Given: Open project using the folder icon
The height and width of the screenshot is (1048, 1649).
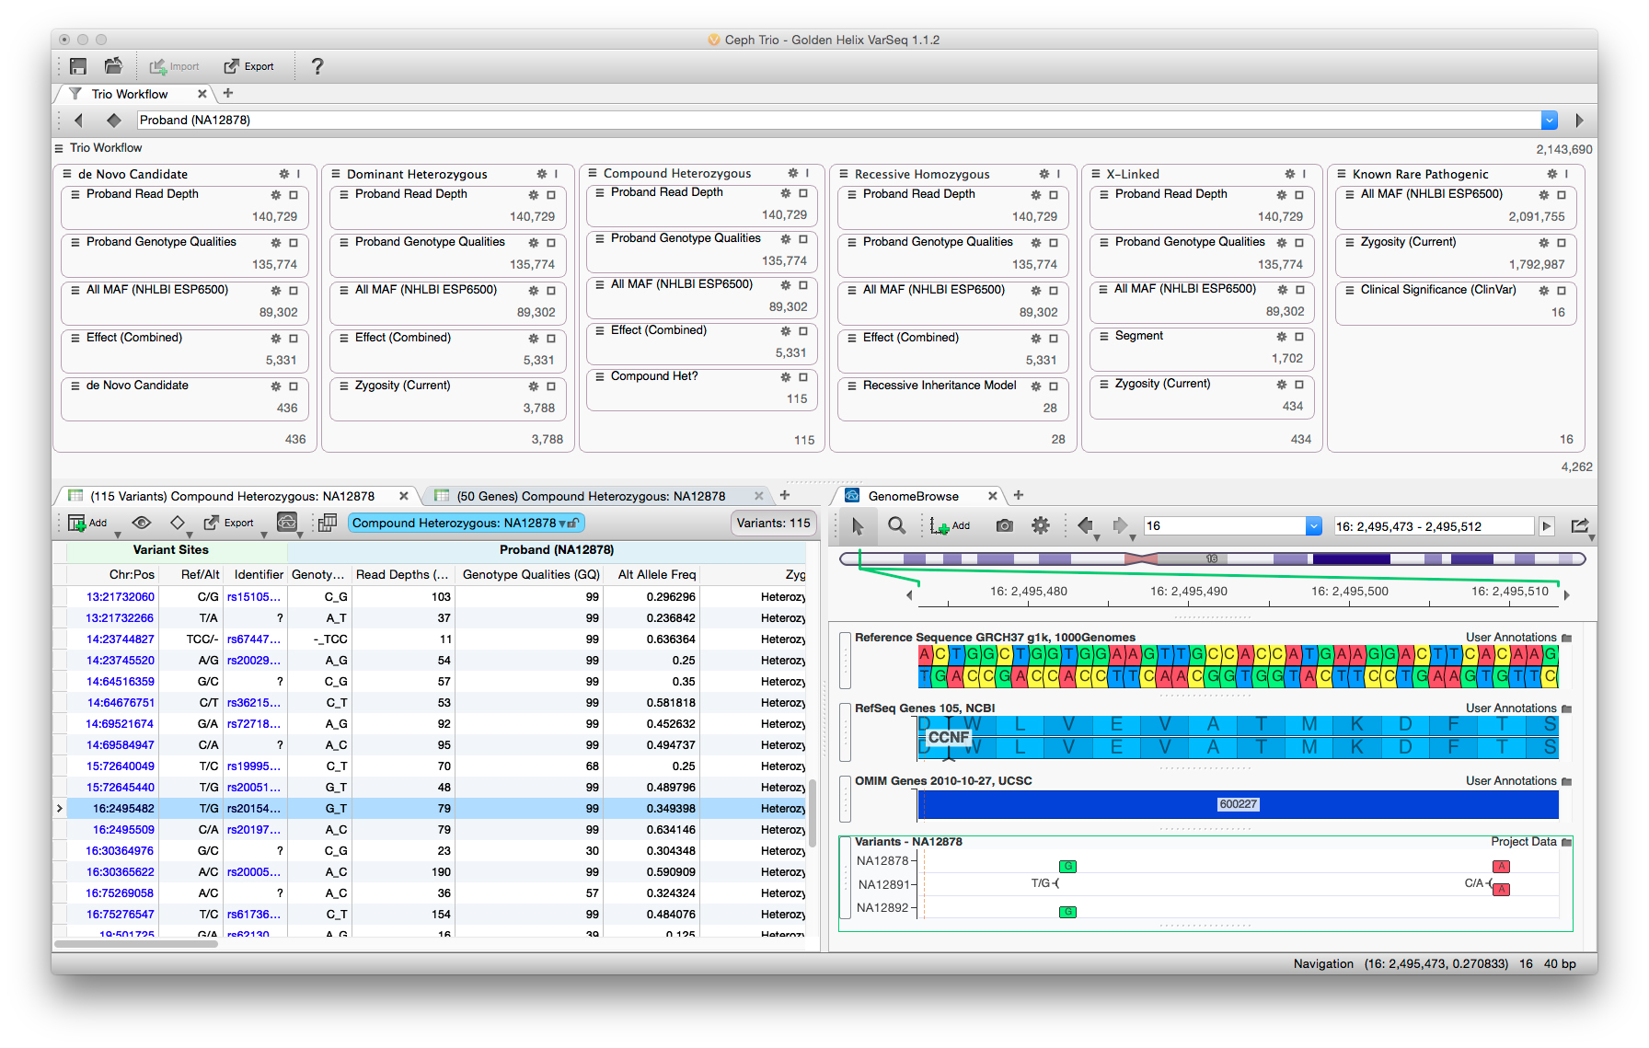Looking at the screenshot, I should click(113, 66).
